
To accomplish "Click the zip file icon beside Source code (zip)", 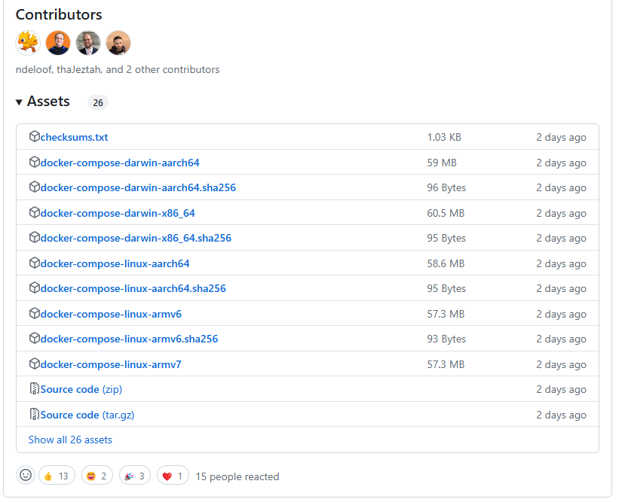I will click(x=34, y=389).
